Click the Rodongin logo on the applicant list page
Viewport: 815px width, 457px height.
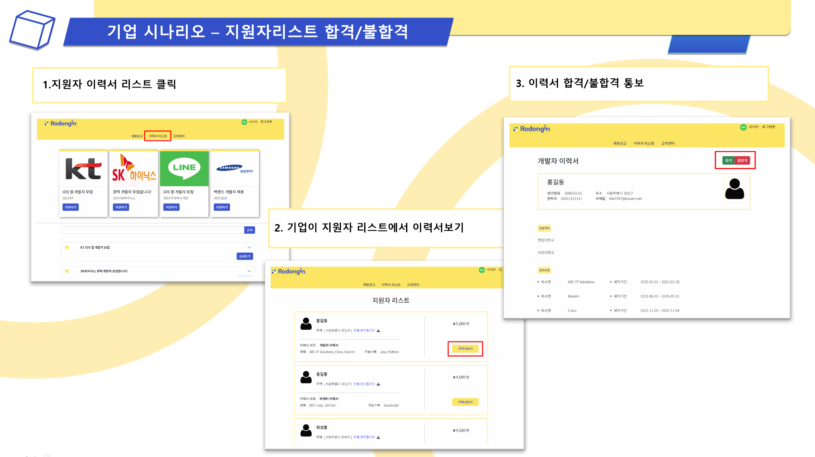coord(289,271)
